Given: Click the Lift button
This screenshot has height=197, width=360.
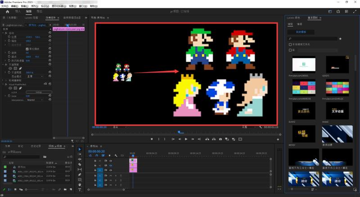Looking at the screenshot, I should pyautogui.click(x=207, y=139).
